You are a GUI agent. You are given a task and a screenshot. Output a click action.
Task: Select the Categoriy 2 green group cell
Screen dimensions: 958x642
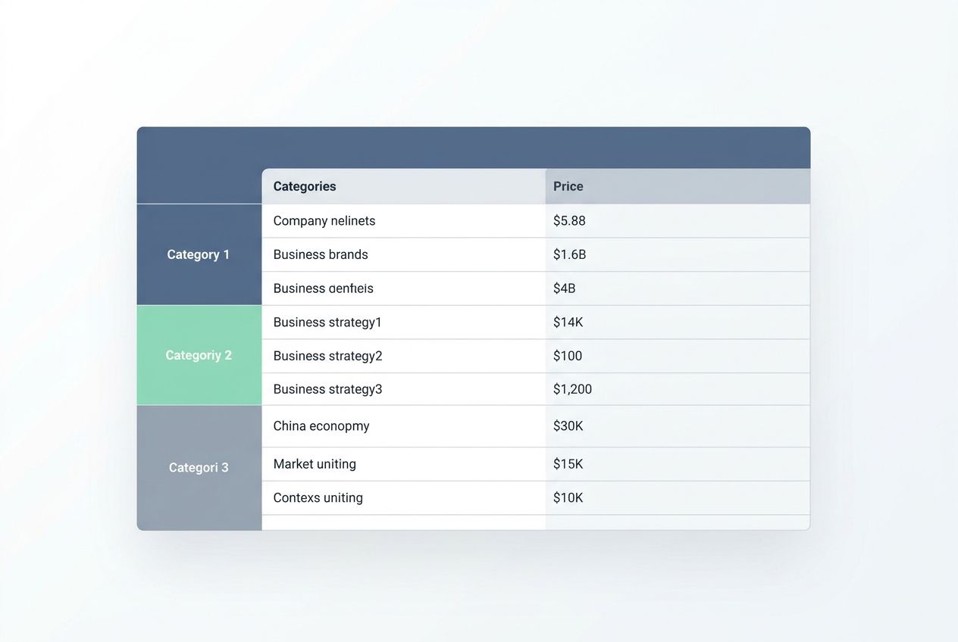click(199, 355)
